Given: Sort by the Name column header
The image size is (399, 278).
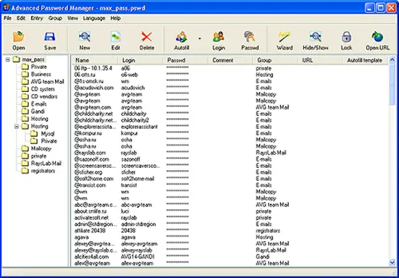Looking at the screenshot, I should click(x=95, y=60).
